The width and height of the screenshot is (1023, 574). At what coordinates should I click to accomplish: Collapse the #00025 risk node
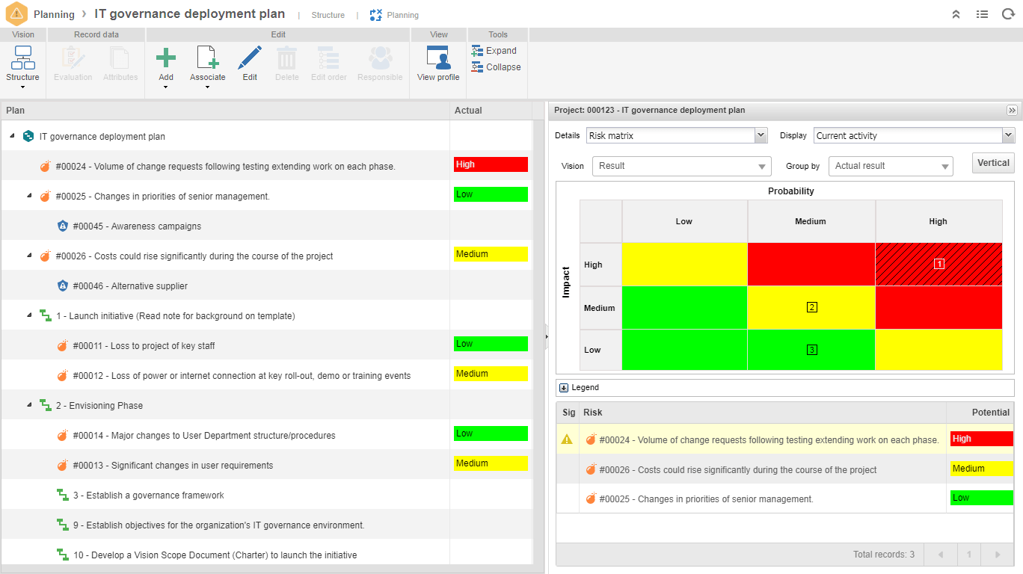click(30, 196)
